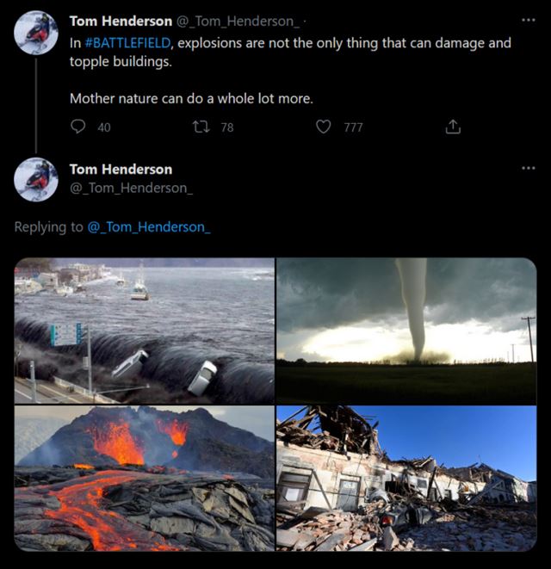
Task: Open the top Tom Henderson profile avatar
Action: (36, 33)
